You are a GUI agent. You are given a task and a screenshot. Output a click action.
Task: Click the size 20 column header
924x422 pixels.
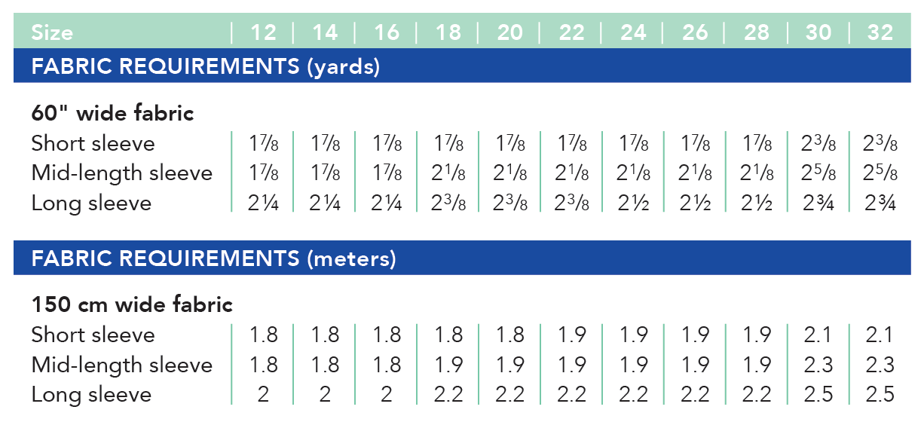[510, 32]
